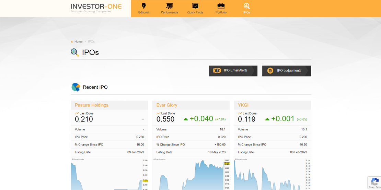Open the Quick Facts menu label
381x190 pixels.
pyautogui.click(x=195, y=12)
